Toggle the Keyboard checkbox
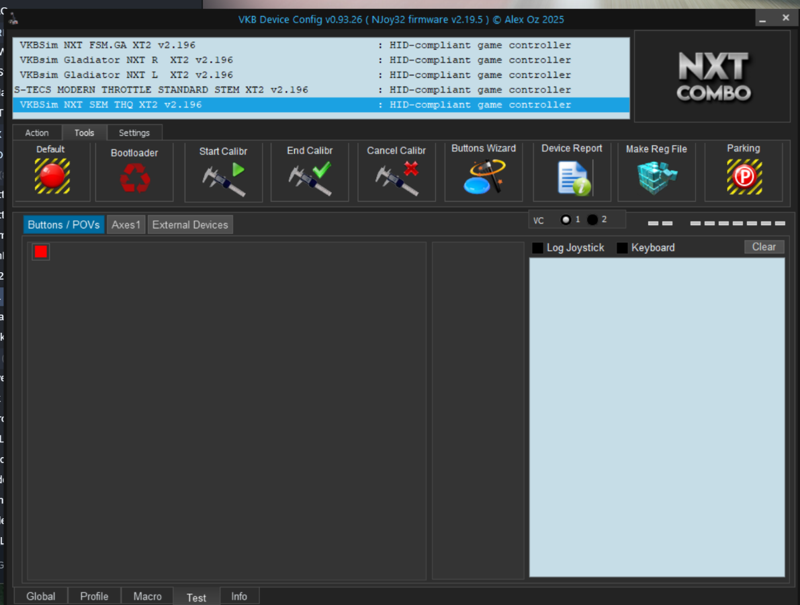The image size is (800, 605). [x=623, y=248]
